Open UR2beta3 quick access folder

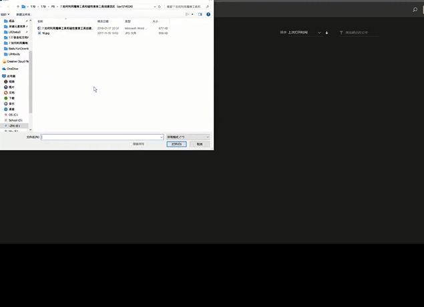(13, 32)
